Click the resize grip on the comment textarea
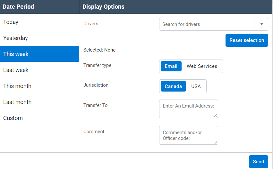Image resolution: width=273 pixels, height=169 pixels. pyautogui.click(x=216, y=142)
